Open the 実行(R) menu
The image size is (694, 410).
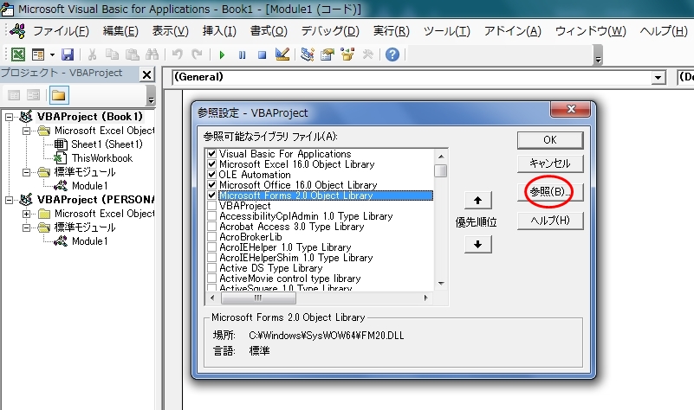coord(392,31)
